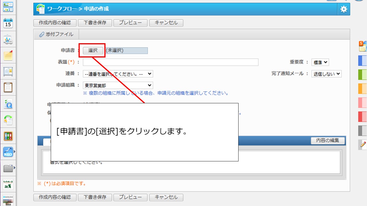Screen dimensions: 367x206
Task: Open the settings gear in the workflow header
Action: click(x=343, y=9)
